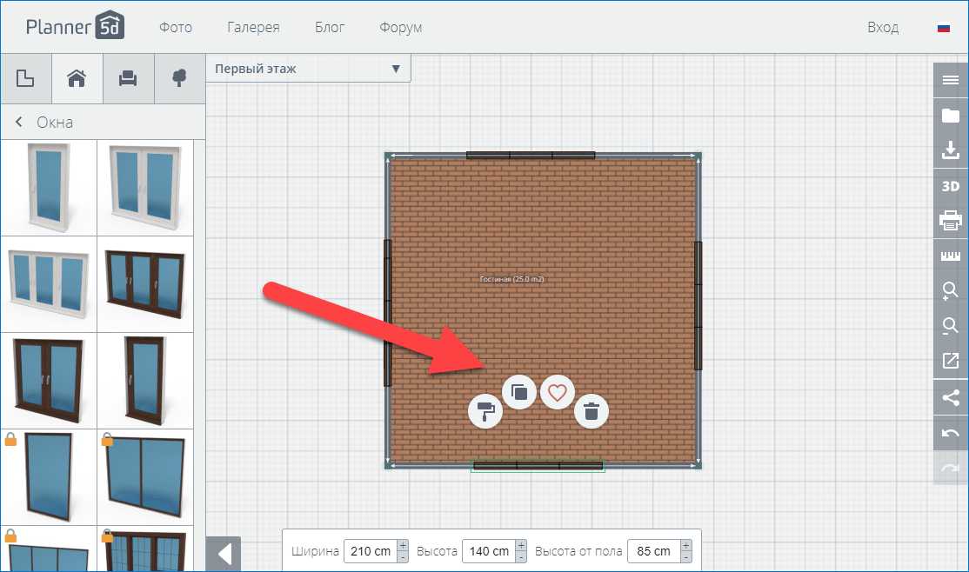969x572 pixels.
Task: Increase Ширина value with the plus stepper
Action: (x=402, y=545)
